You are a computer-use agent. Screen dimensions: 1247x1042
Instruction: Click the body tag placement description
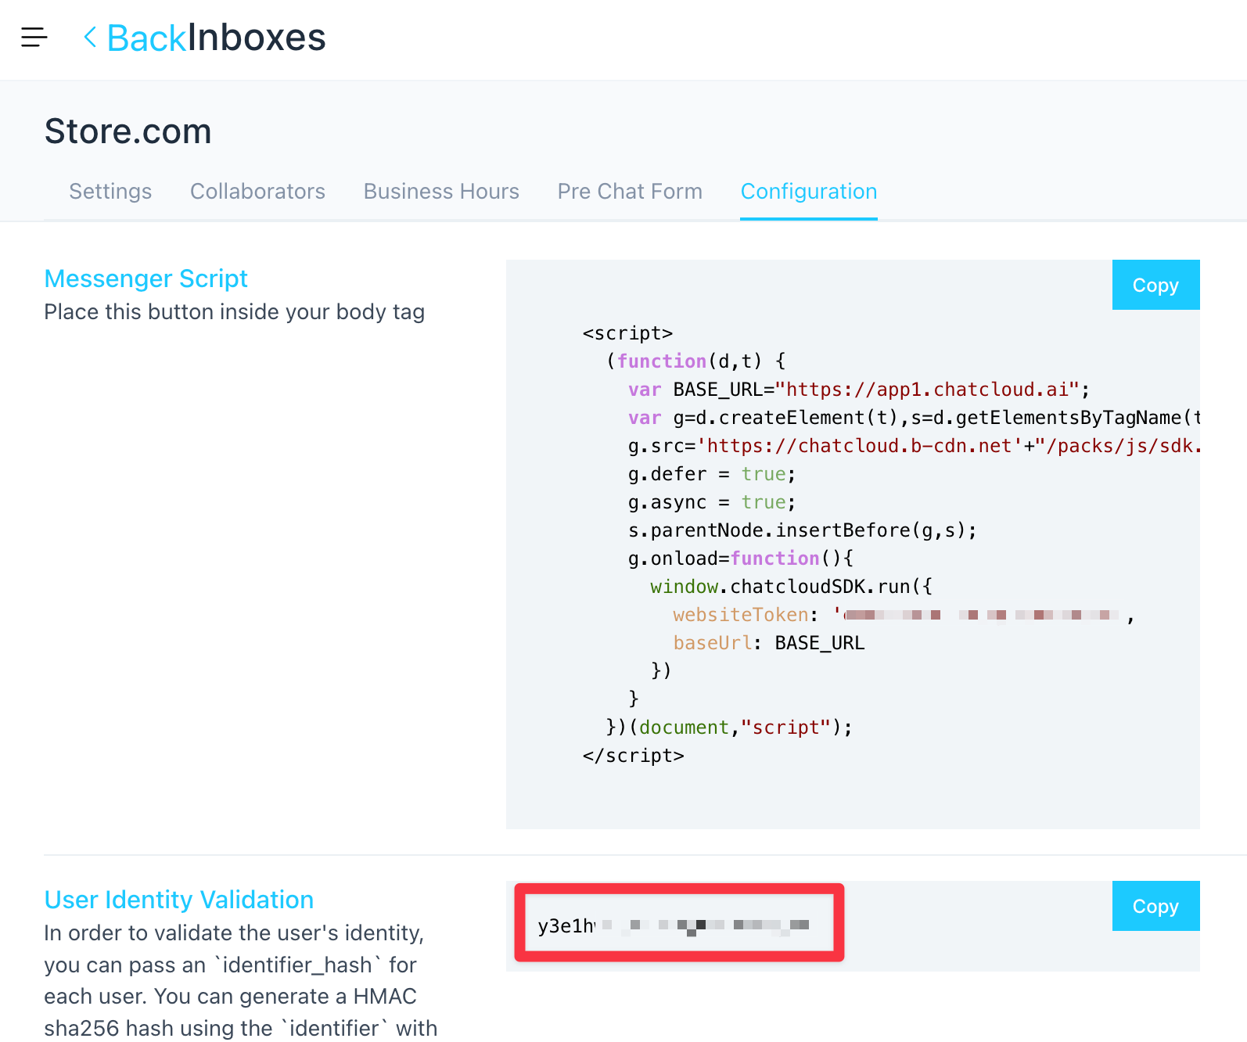click(x=234, y=312)
